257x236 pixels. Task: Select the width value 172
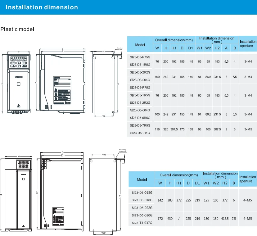point(160,219)
